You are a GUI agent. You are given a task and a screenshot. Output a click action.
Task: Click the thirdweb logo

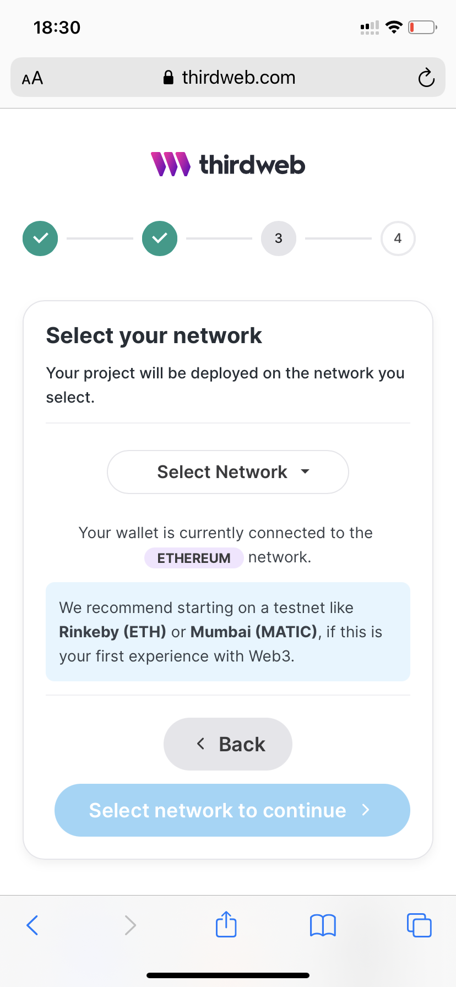click(228, 164)
